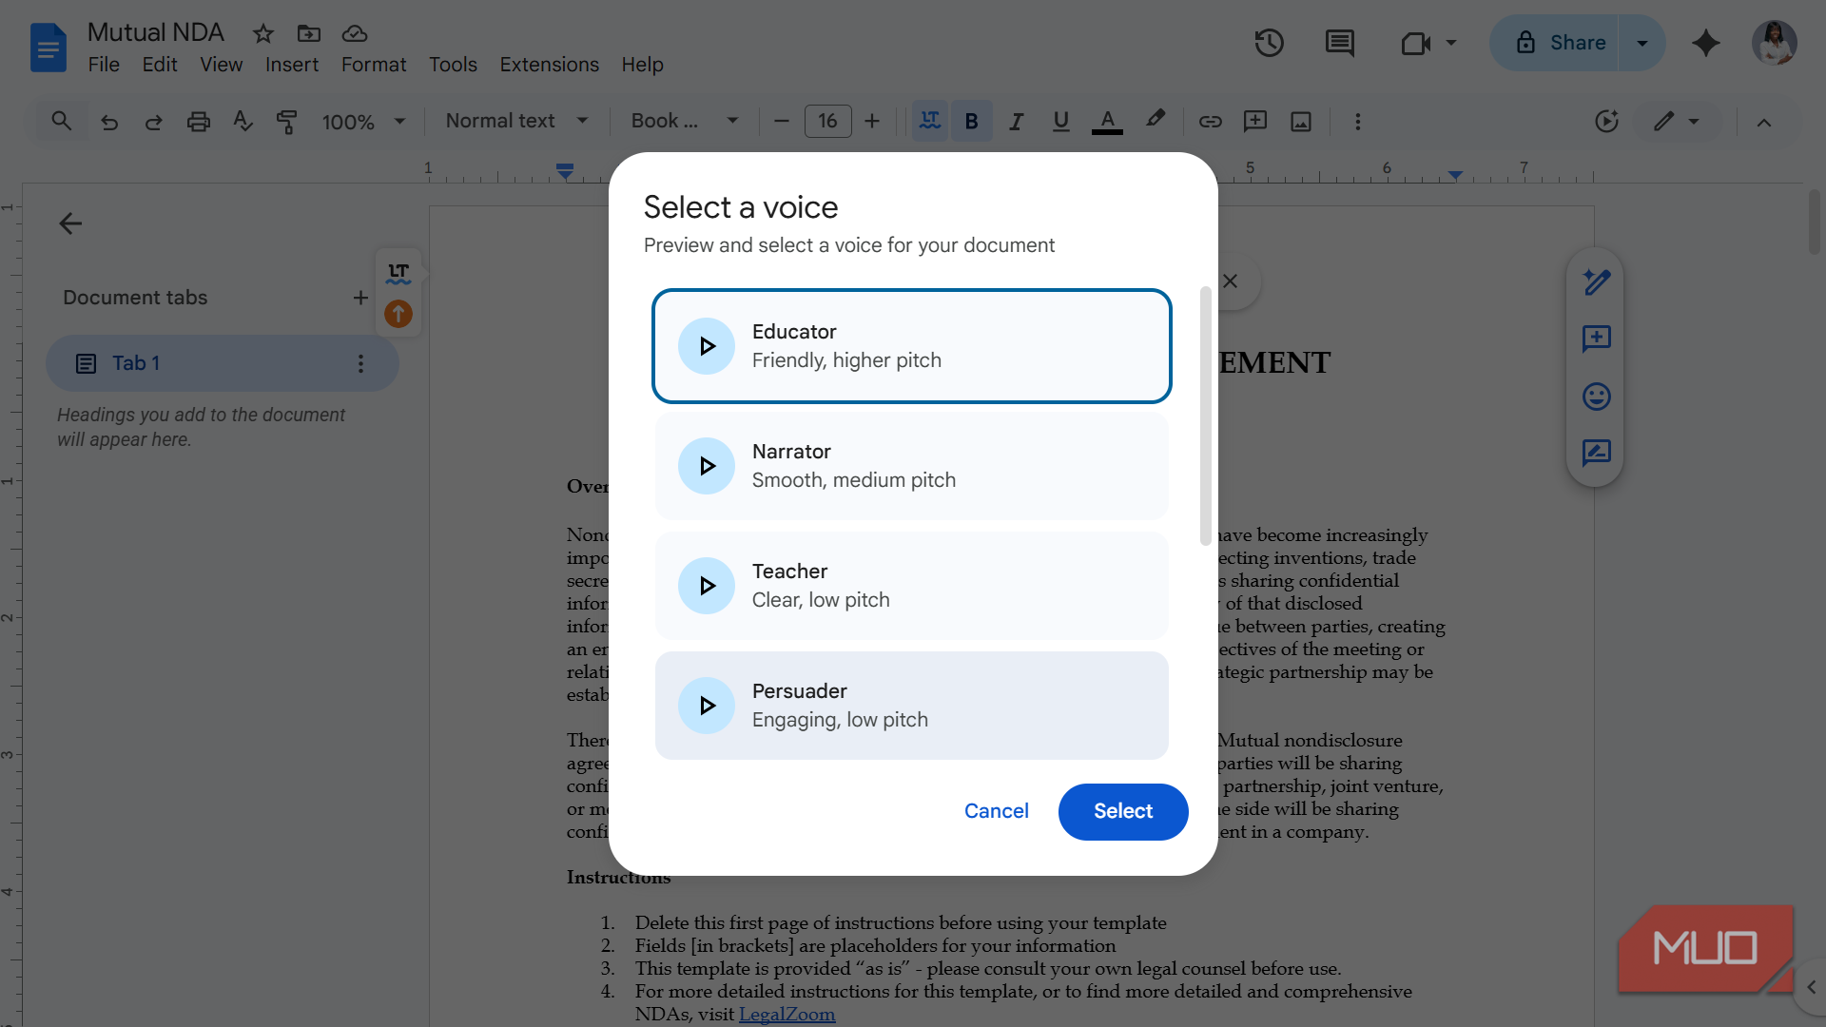Click the print icon

(x=198, y=122)
